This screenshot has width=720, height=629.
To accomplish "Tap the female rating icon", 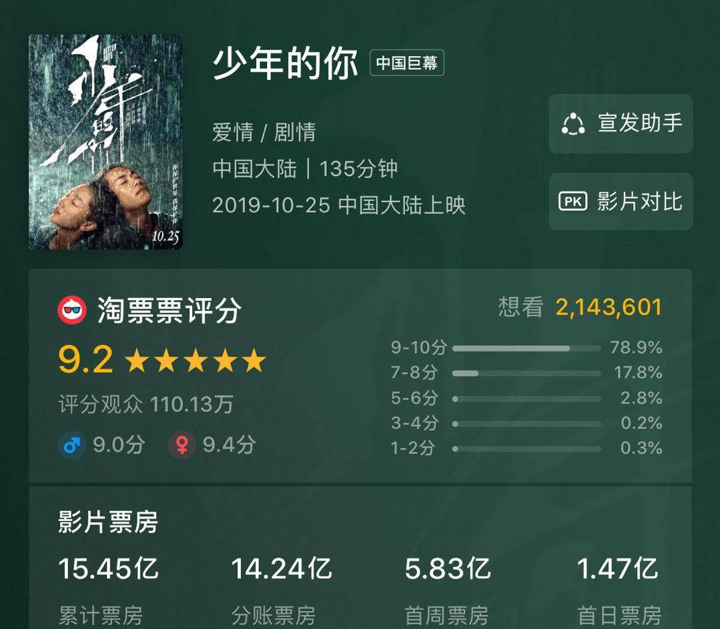I will pyautogui.click(x=182, y=445).
